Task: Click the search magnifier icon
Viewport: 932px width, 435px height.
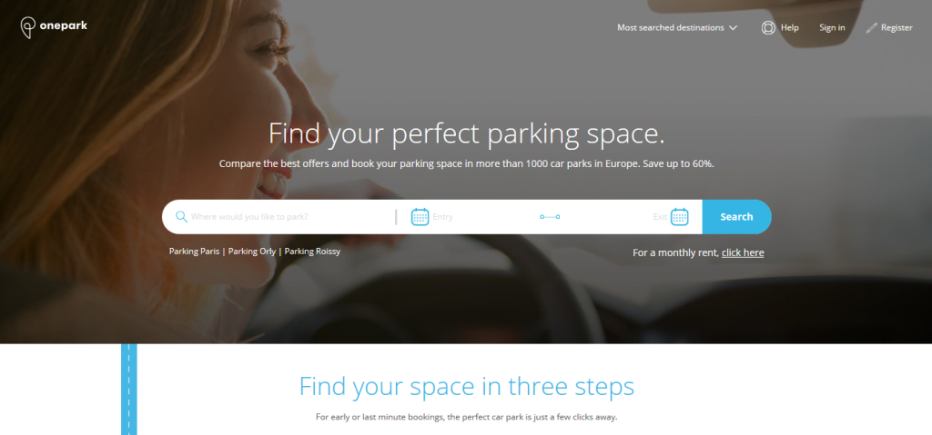Action: point(181,217)
